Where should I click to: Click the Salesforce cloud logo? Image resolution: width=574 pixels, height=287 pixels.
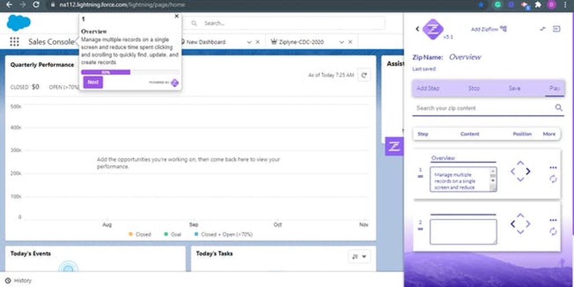[x=18, y=22]
